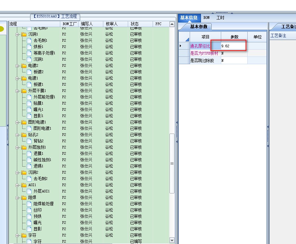Click document icon beside 退锡1
The image size is (296, 244).
point(29,166)
